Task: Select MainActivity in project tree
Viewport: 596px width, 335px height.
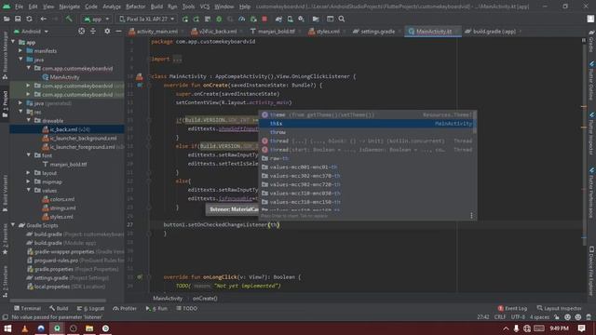Action: pyautogui.click(x=61, y=77)
